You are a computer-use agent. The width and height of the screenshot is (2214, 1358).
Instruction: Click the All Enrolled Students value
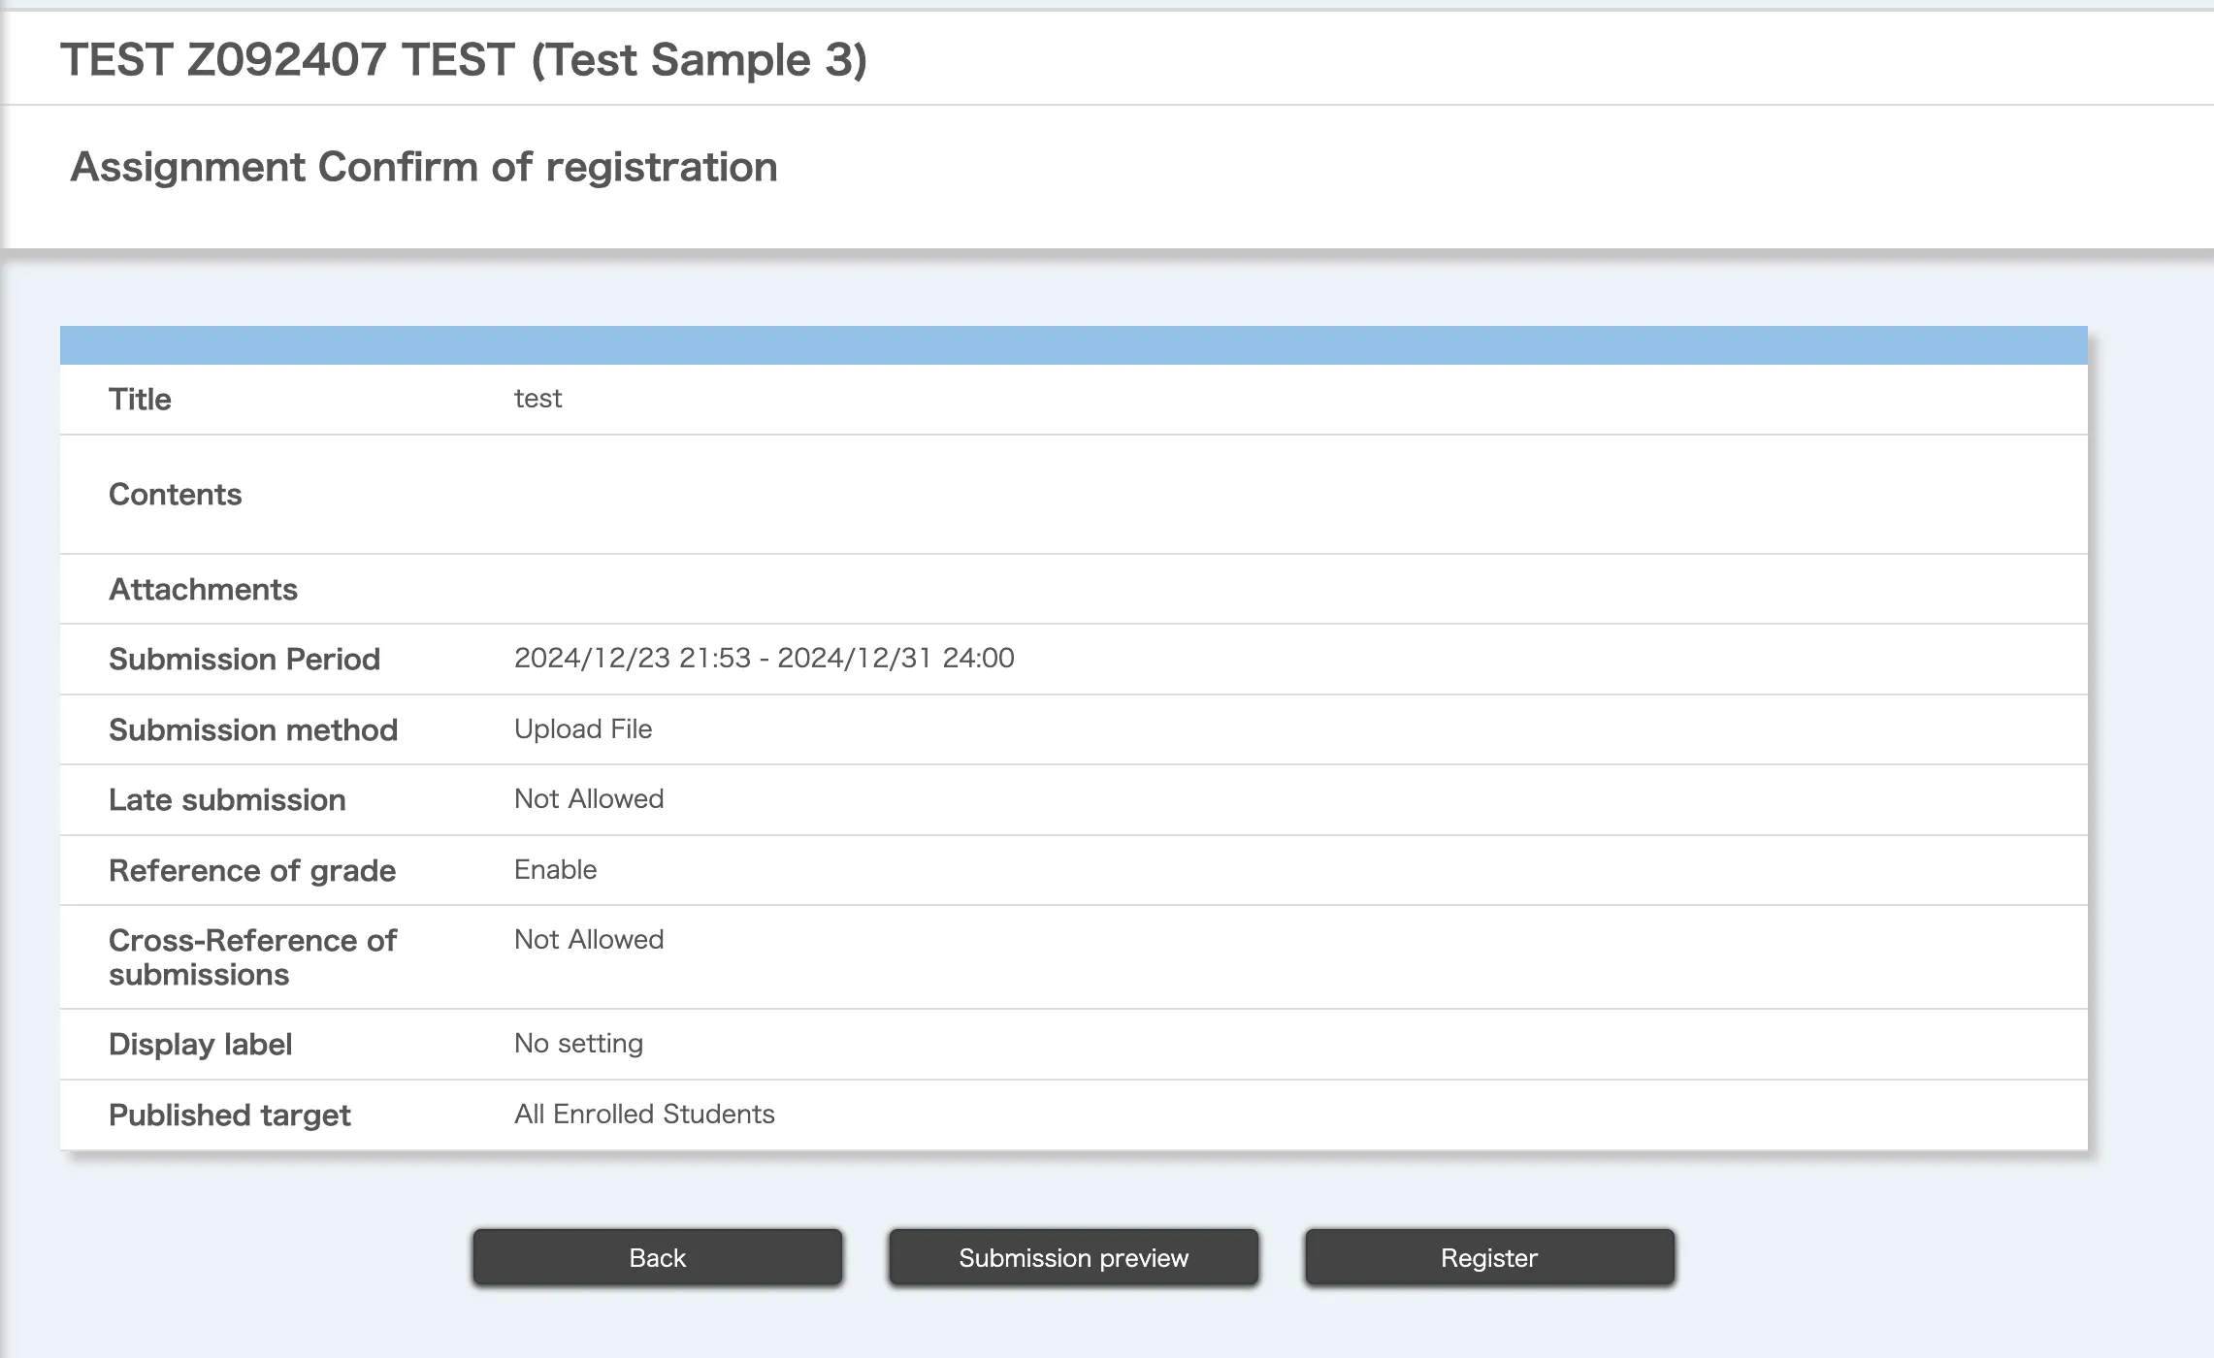[x=643, y=1115]
